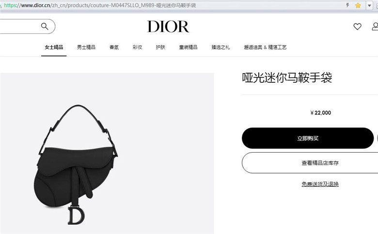Screen dimensions: 378x234
Task: Open the 男士精品 menu
Action: (x=86, y=47)
